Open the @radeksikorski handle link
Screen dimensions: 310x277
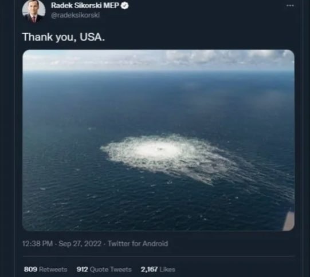coord(75,15)
